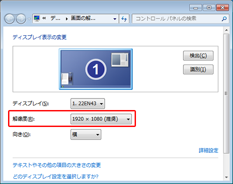Select the 画面の解... breadcrumb item

pos(83,18)
